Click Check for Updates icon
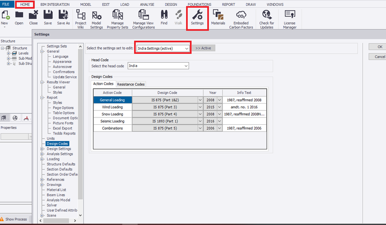 pos(267,15)
